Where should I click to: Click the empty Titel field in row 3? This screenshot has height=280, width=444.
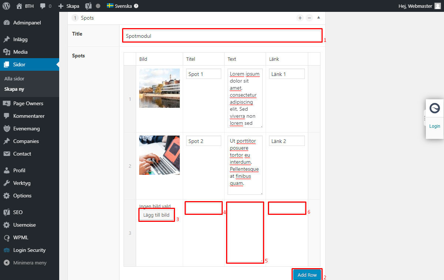203,208
